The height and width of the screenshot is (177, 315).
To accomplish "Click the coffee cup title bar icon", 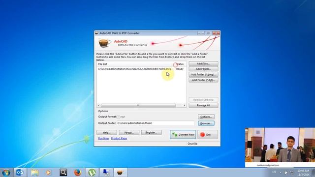I will [x=96, y=33].
